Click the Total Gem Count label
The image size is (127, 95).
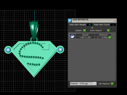click(x=102, y=25)
